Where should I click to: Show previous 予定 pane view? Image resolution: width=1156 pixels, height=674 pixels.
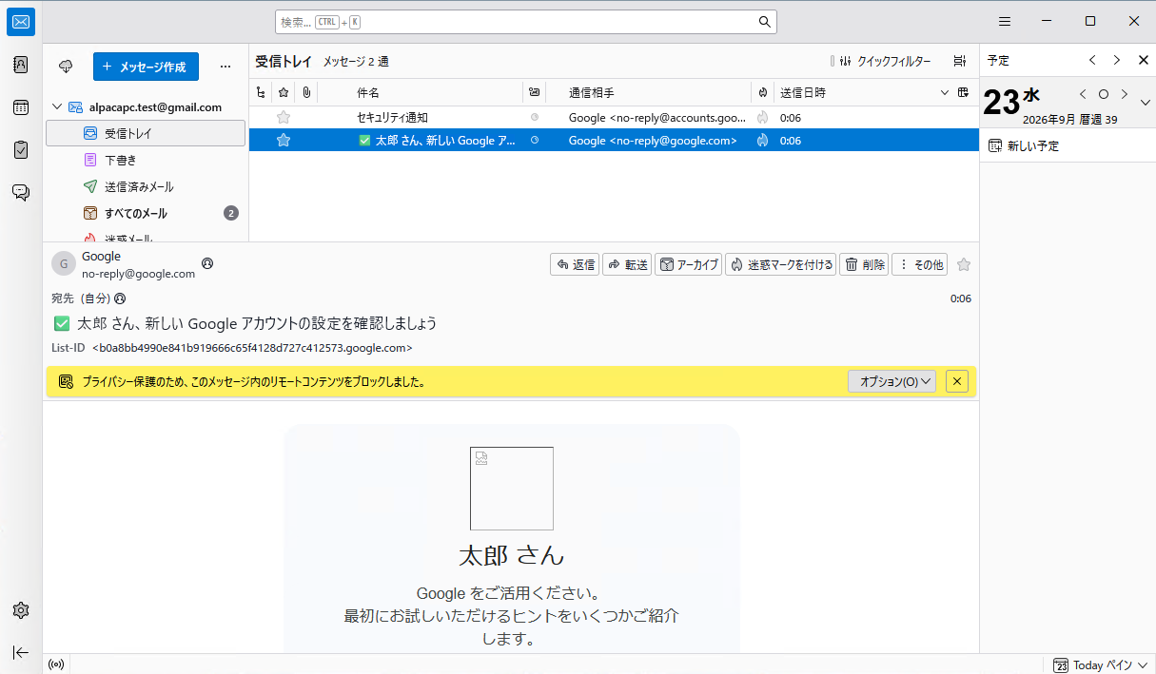[x=1092, y=60]
